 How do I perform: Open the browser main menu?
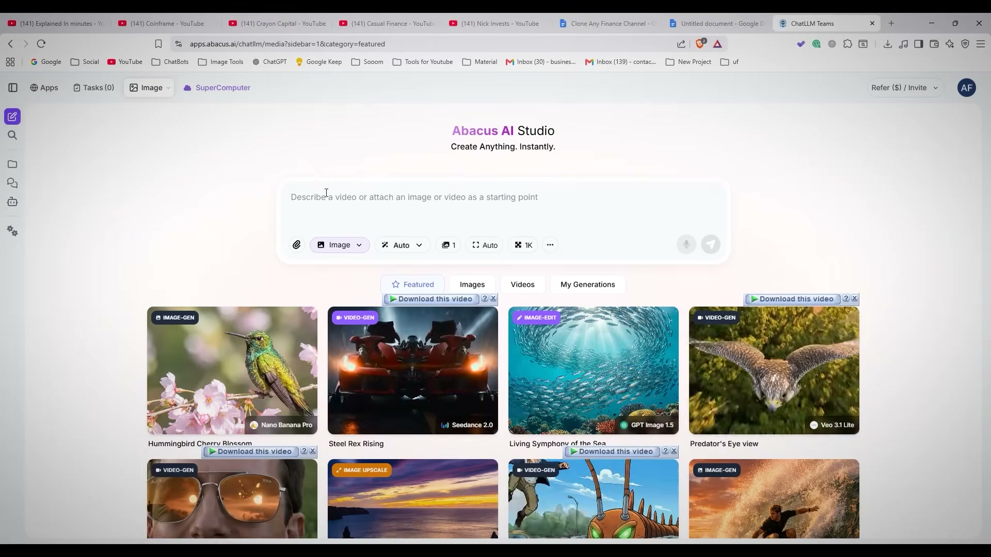pyautogui.click(x=981, y=44)
